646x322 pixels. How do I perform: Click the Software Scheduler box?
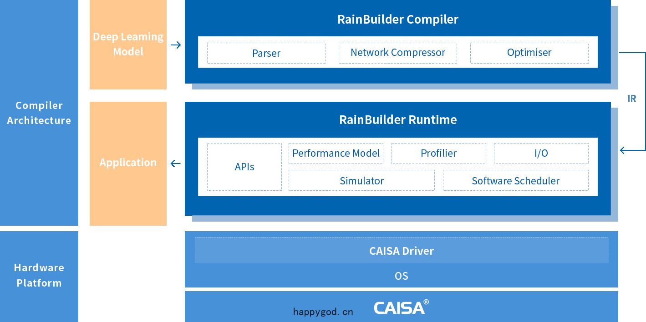(x=516, y=180)
